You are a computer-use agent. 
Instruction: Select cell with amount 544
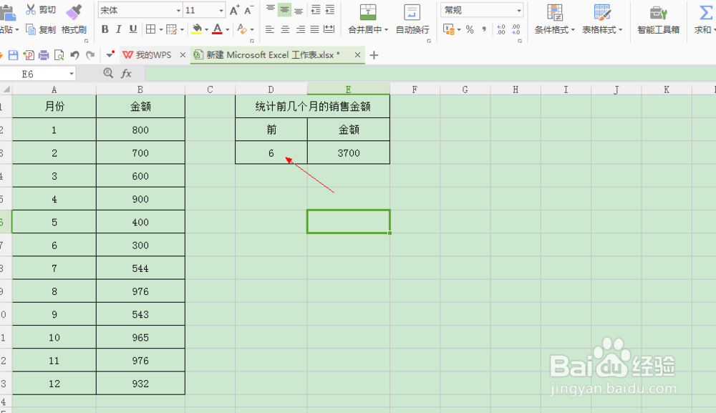[x=140, y=268]
